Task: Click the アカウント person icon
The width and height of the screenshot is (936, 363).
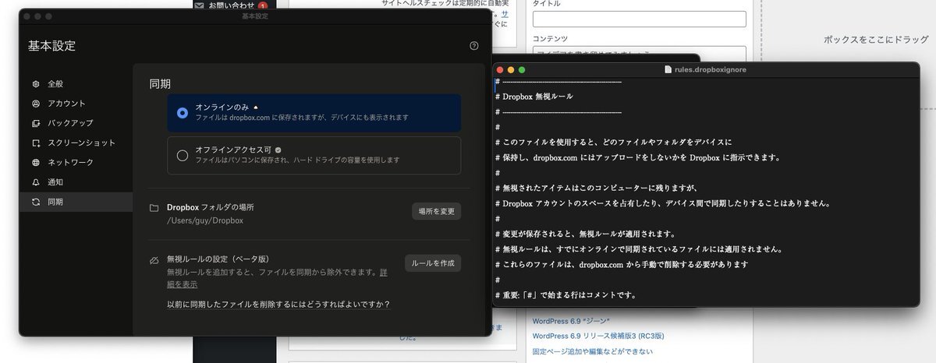Action: [x=36, y=104]
